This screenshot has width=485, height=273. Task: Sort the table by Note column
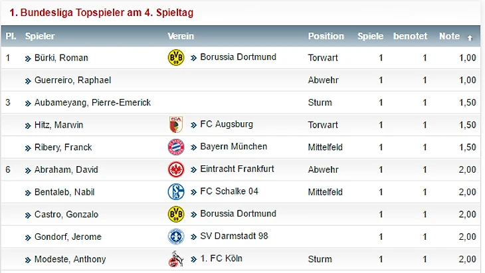(450, 37)
